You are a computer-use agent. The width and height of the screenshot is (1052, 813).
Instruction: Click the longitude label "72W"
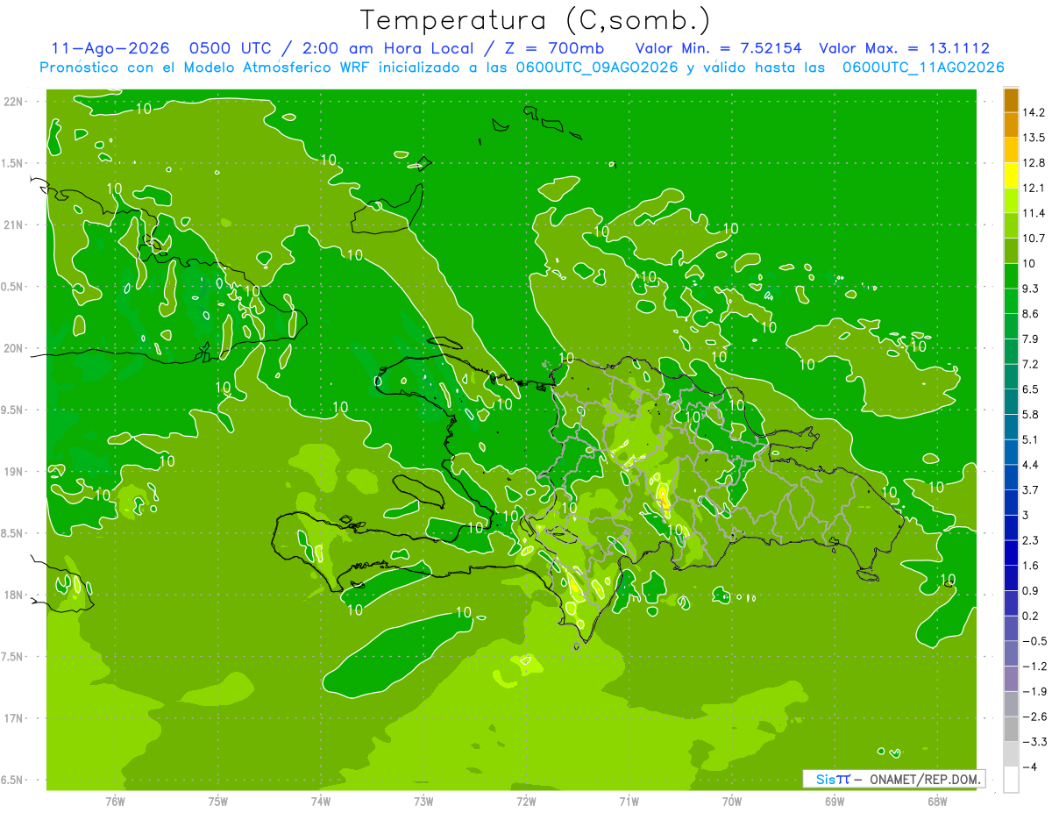click(526, 802)
